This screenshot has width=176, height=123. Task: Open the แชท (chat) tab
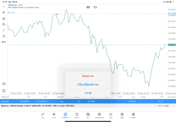point(111,115)
